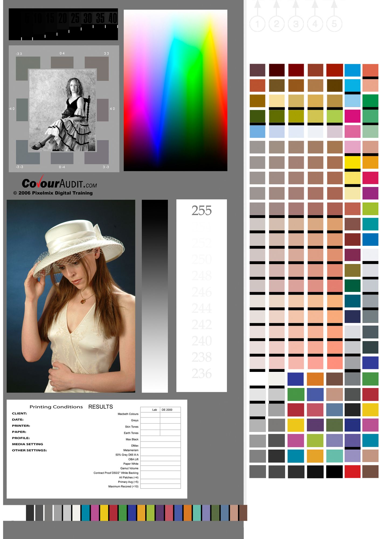Image resolution: width=381 pixels, height=539 pixels.
Task: Select the 40 step on black wedge
Action: click(113, 19)
